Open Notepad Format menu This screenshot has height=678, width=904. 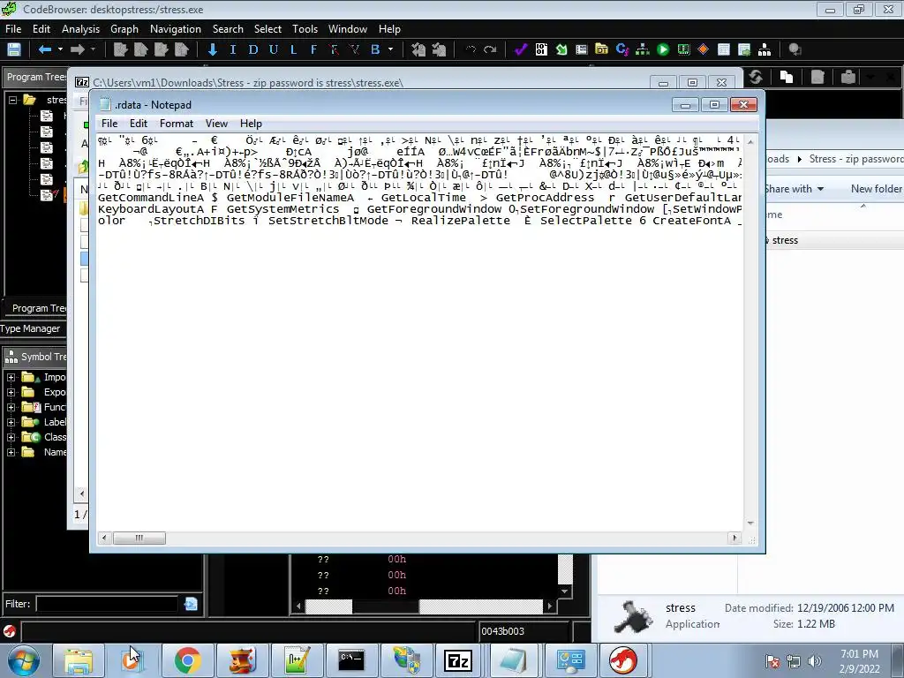[x=177, y=124]
